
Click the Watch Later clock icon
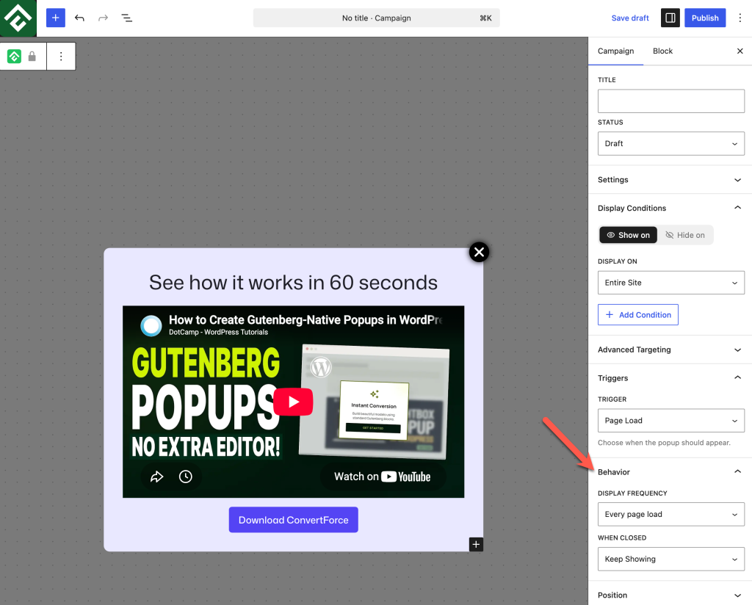point(186,477)
